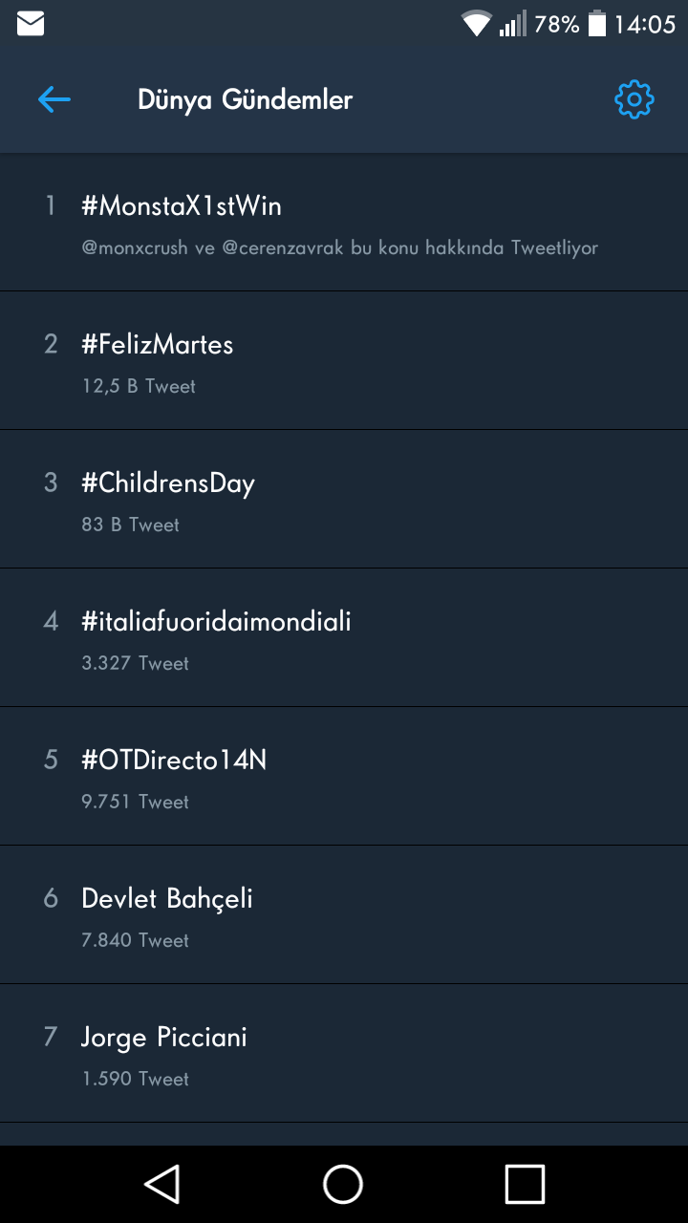The height and width of the screenshot is (1223, 688).
Task: Tap the back arrow icon
Action: 54,99
